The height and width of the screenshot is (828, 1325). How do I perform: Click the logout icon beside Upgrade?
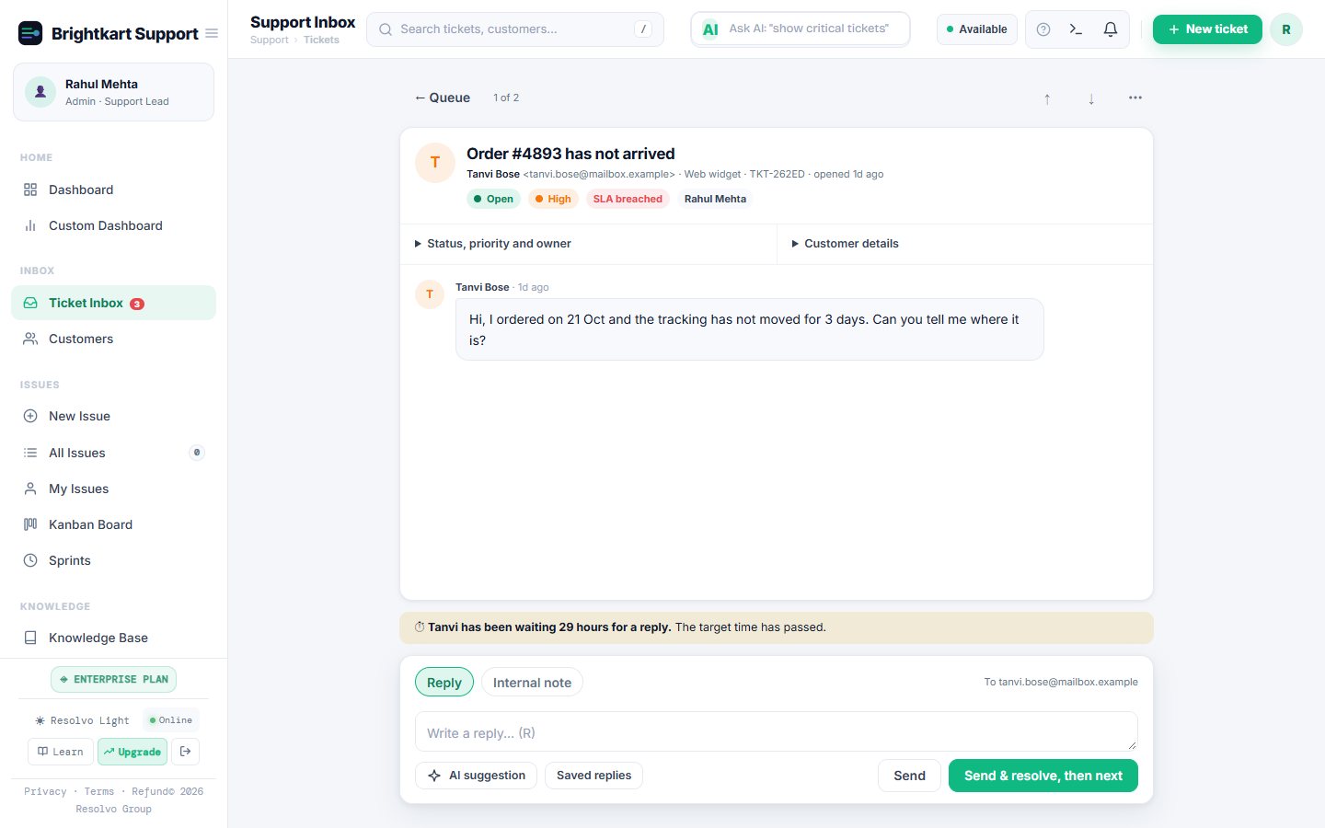point(185,752)
